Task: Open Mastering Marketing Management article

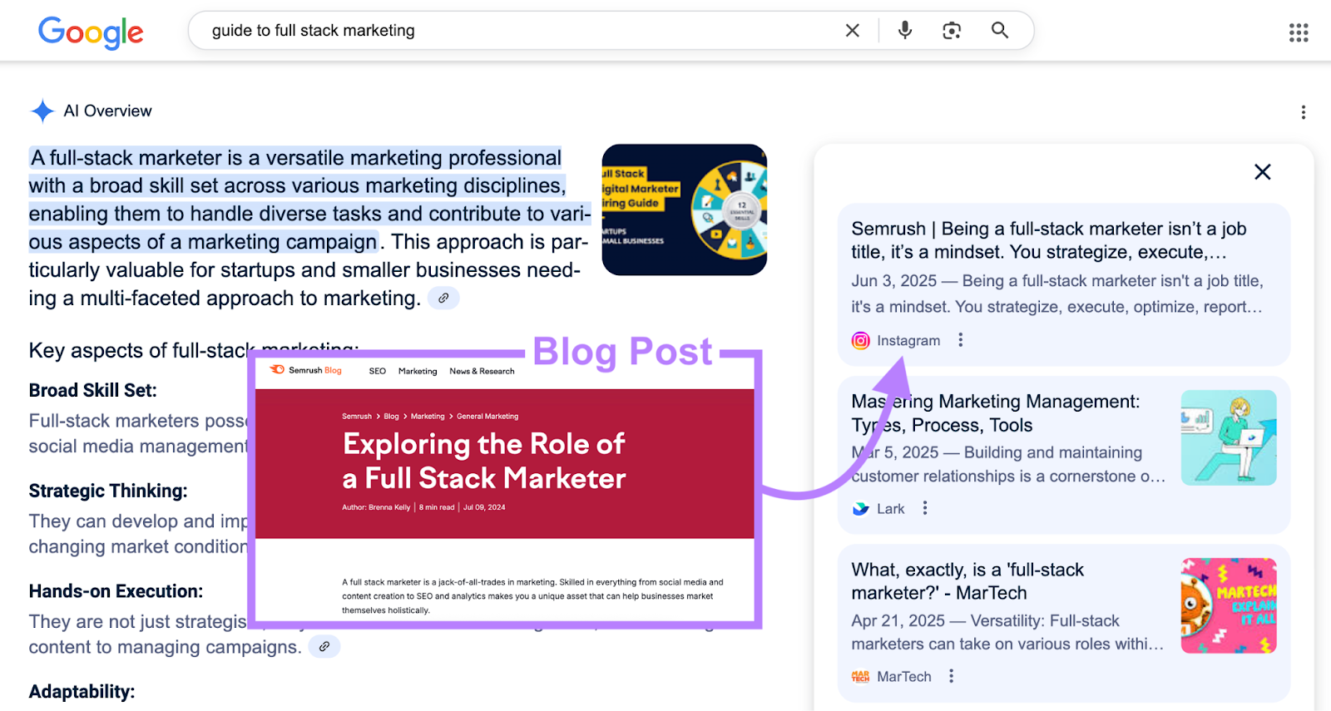Action: (995, 413)
